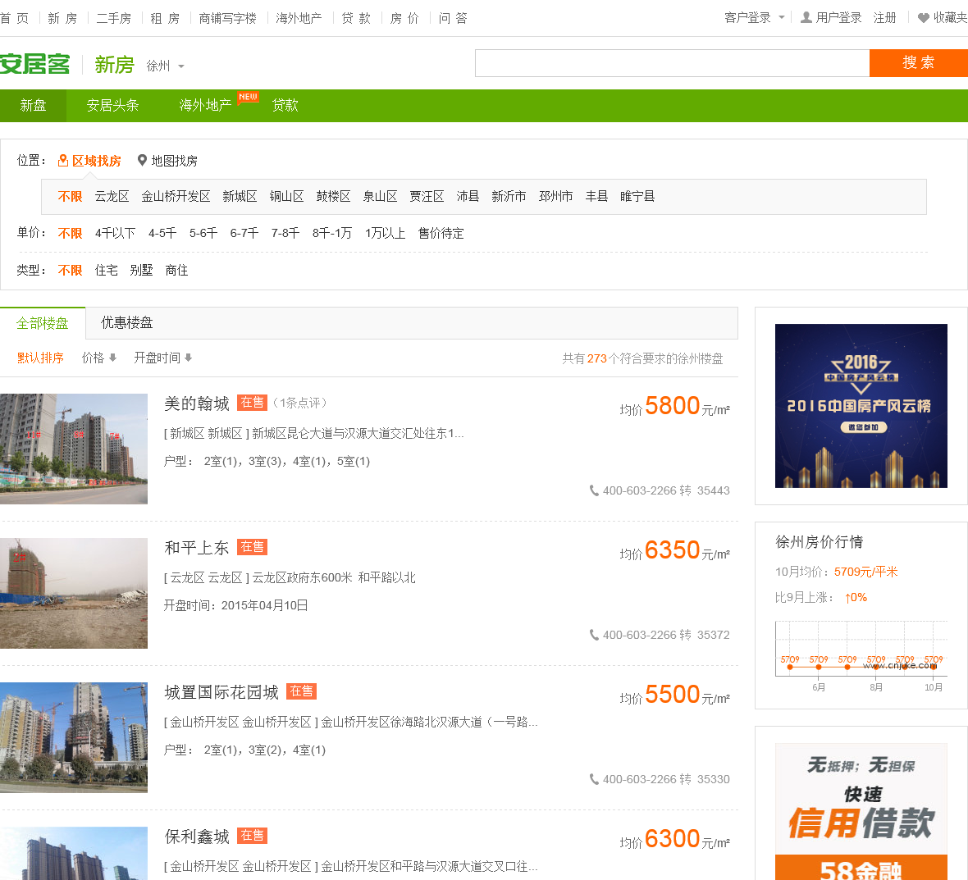Click the phone icon for 和平上东

(x=594, y=635)
